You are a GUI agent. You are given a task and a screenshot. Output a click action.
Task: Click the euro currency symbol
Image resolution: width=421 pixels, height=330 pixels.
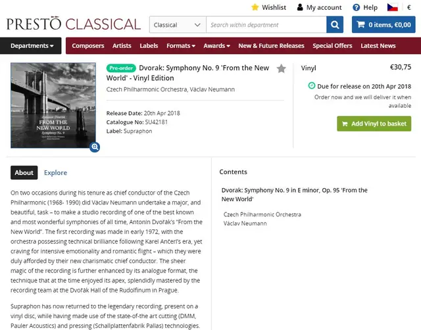[x=409, y=7]
